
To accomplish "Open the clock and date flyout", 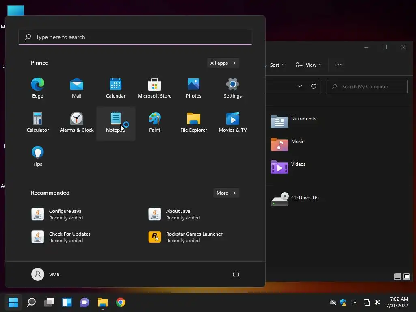I will pos(397,302).
